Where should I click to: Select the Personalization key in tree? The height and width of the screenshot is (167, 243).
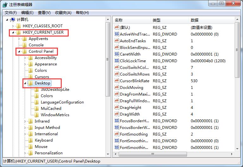click(48, 153)
